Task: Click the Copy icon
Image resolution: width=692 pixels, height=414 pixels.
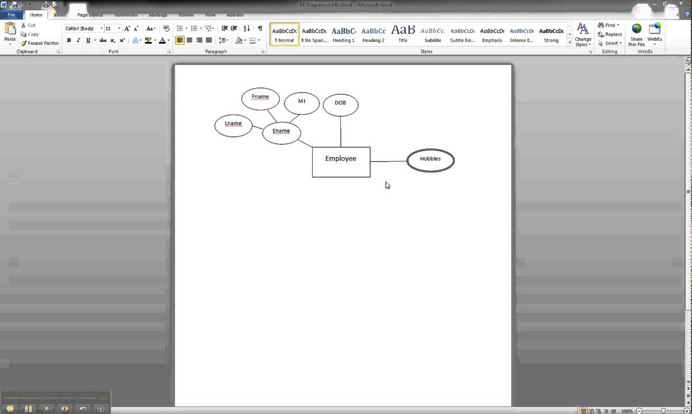Action: 24,34
